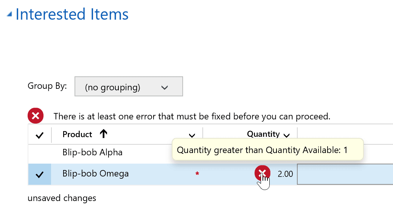
Task: Open the Group By dropdown
Action: (x=129, y=87)
